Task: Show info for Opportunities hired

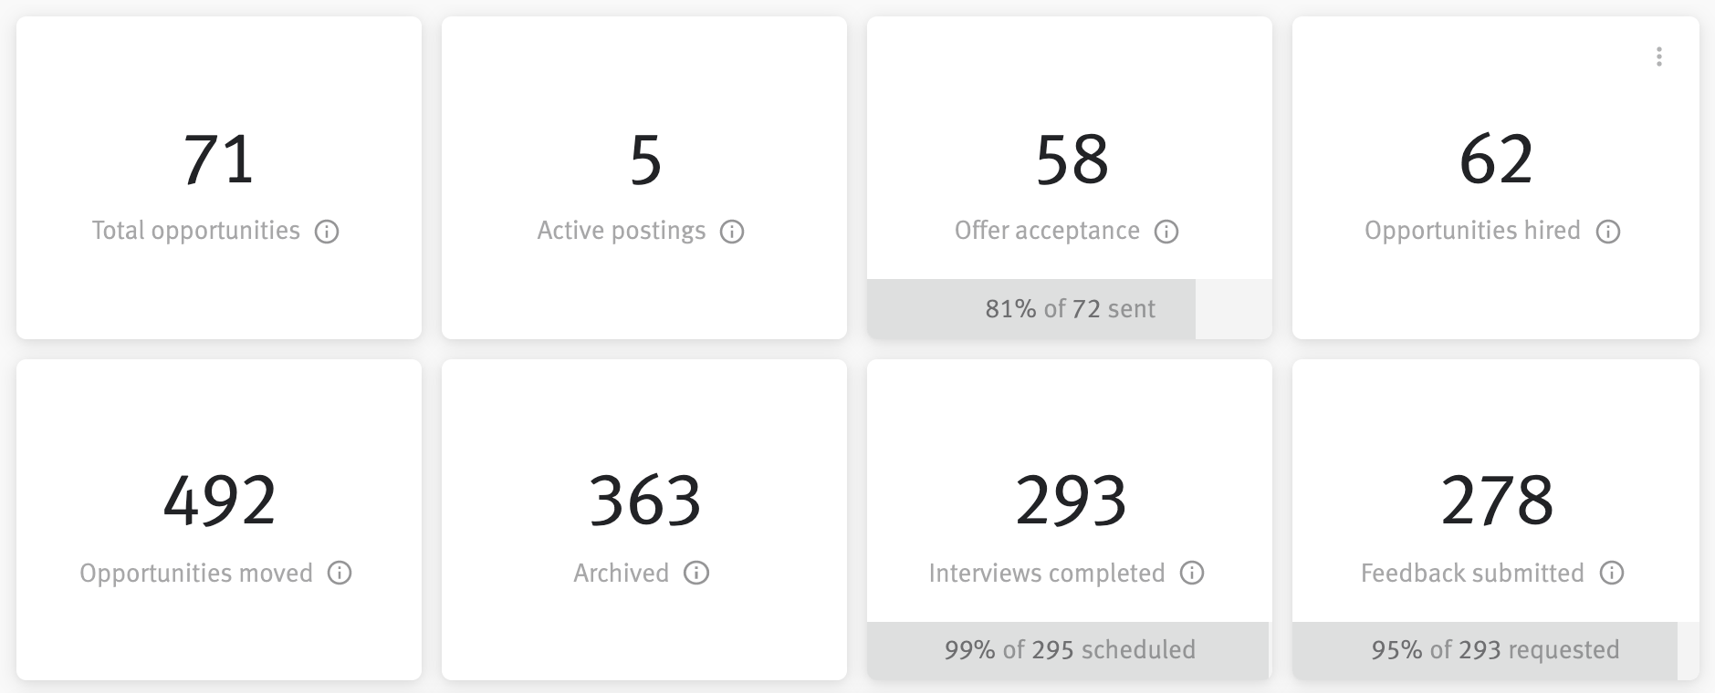Action: pyautogui.click(x=1608, y=232)
